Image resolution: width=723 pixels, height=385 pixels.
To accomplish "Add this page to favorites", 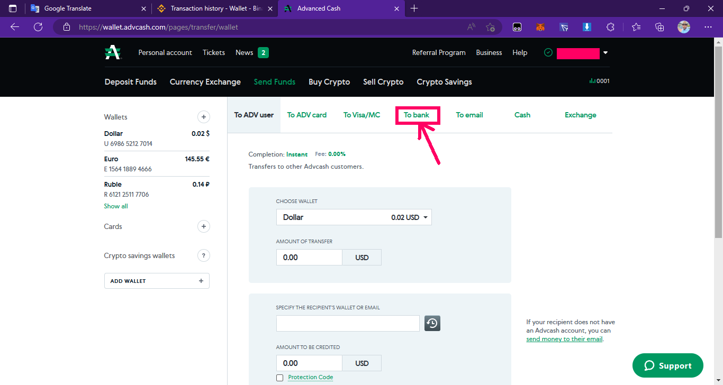I will [490, 27].
